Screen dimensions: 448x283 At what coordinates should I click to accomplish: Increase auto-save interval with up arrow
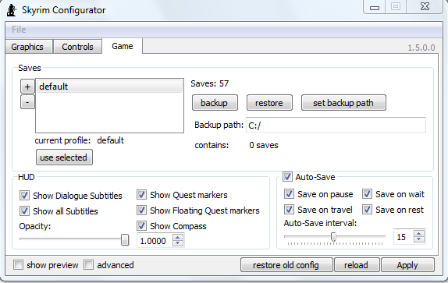pyautogui.click(x=419, y=234)
